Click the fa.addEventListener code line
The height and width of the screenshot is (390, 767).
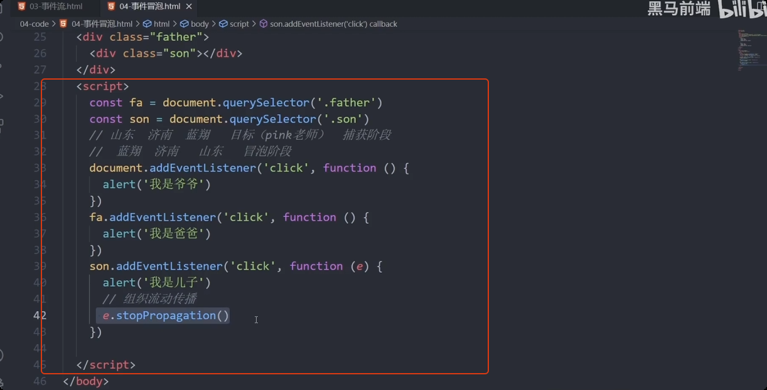(x=229, y=217)
